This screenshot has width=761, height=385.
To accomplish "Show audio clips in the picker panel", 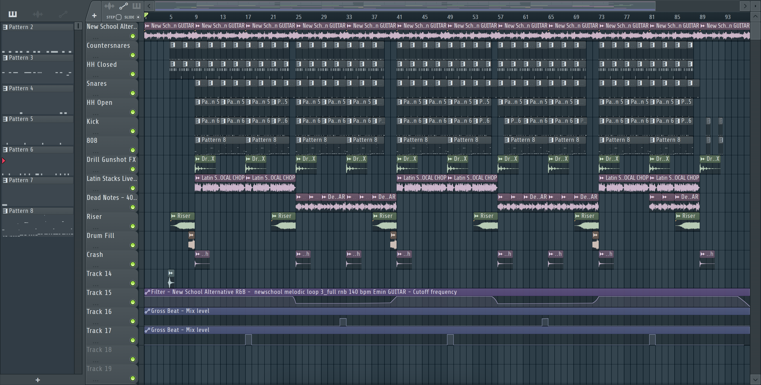I will [x=38, y=14].
